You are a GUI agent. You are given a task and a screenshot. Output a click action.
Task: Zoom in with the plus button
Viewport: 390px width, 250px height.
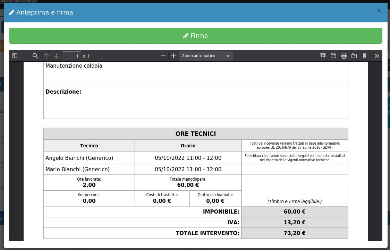tap(173, 56)
